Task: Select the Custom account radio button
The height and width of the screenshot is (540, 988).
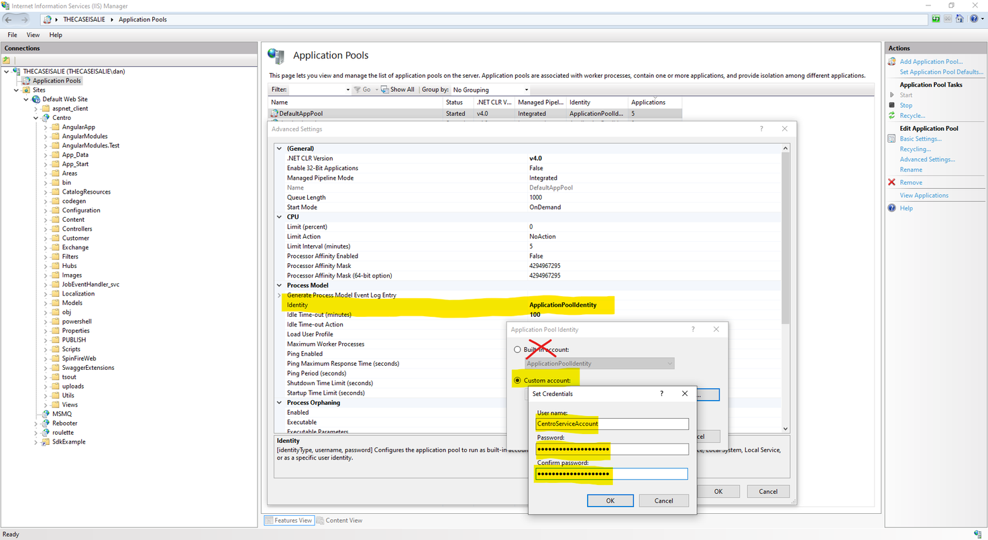Action: (x=517, y=381)
